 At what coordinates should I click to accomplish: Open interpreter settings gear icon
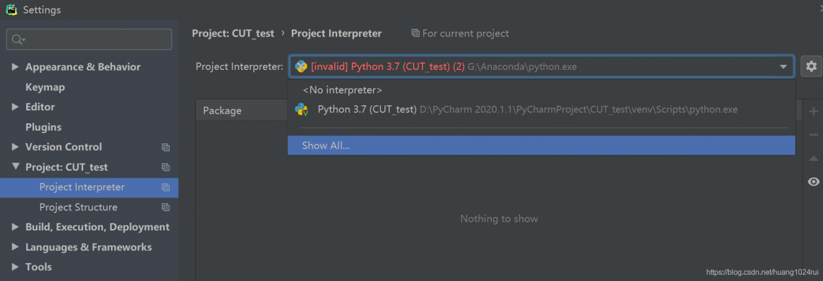coord(811,66)
